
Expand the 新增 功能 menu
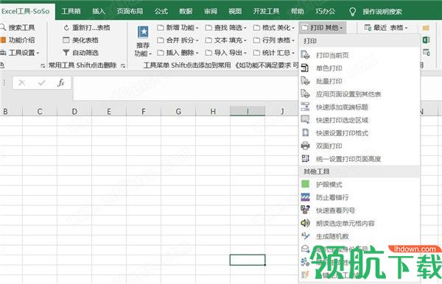point(178,27)
